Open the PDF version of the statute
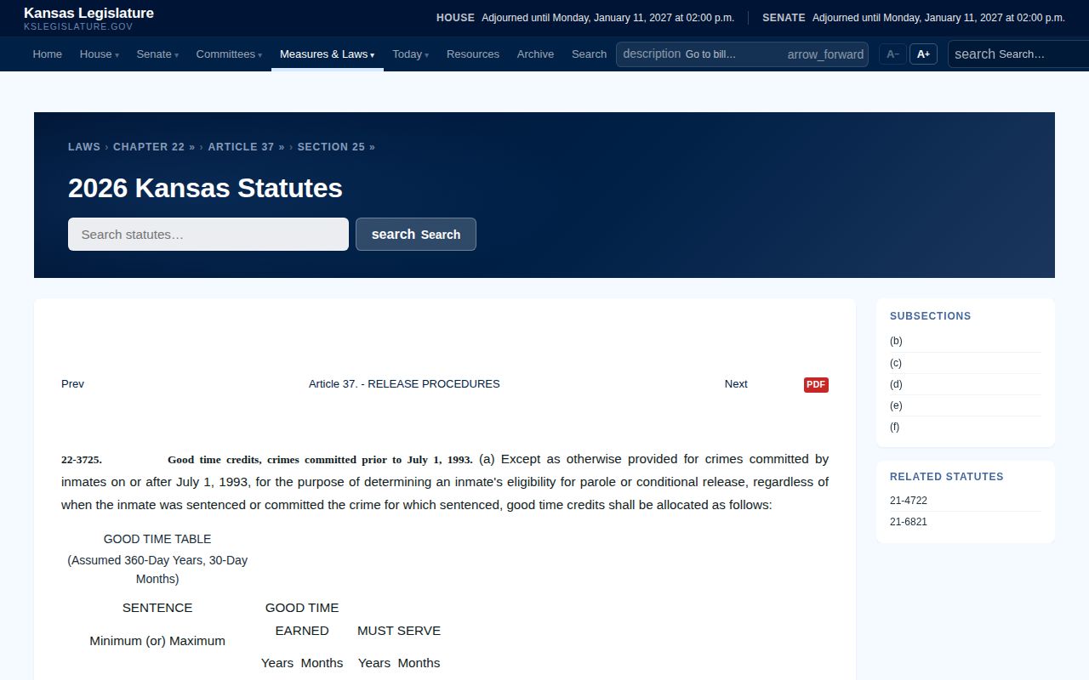Viewport: 1089px width, 680px height. (816, 384)
